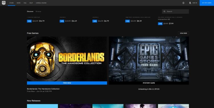Click the Epic Games logo icon
Viewport: 214px width, 108px height.
(4, 3)
